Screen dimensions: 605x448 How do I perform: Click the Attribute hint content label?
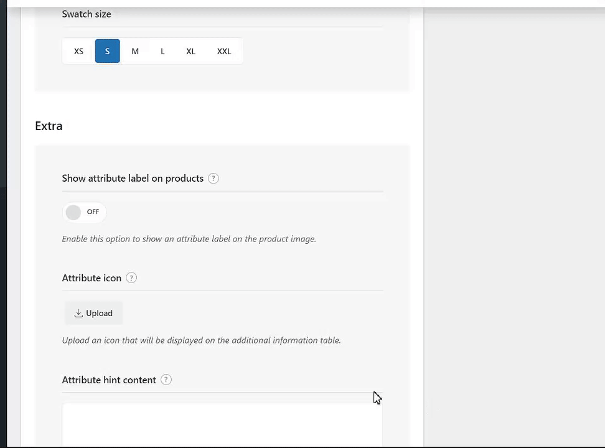click(x=109, y=380)
